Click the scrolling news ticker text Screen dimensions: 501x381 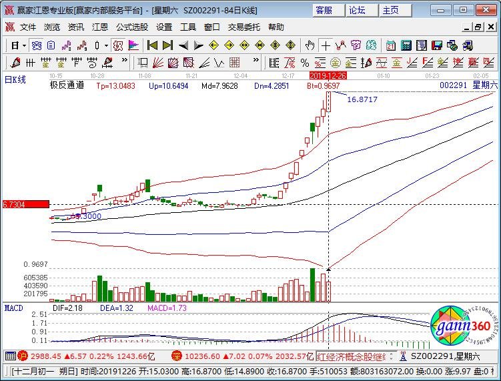coord(351,356)
